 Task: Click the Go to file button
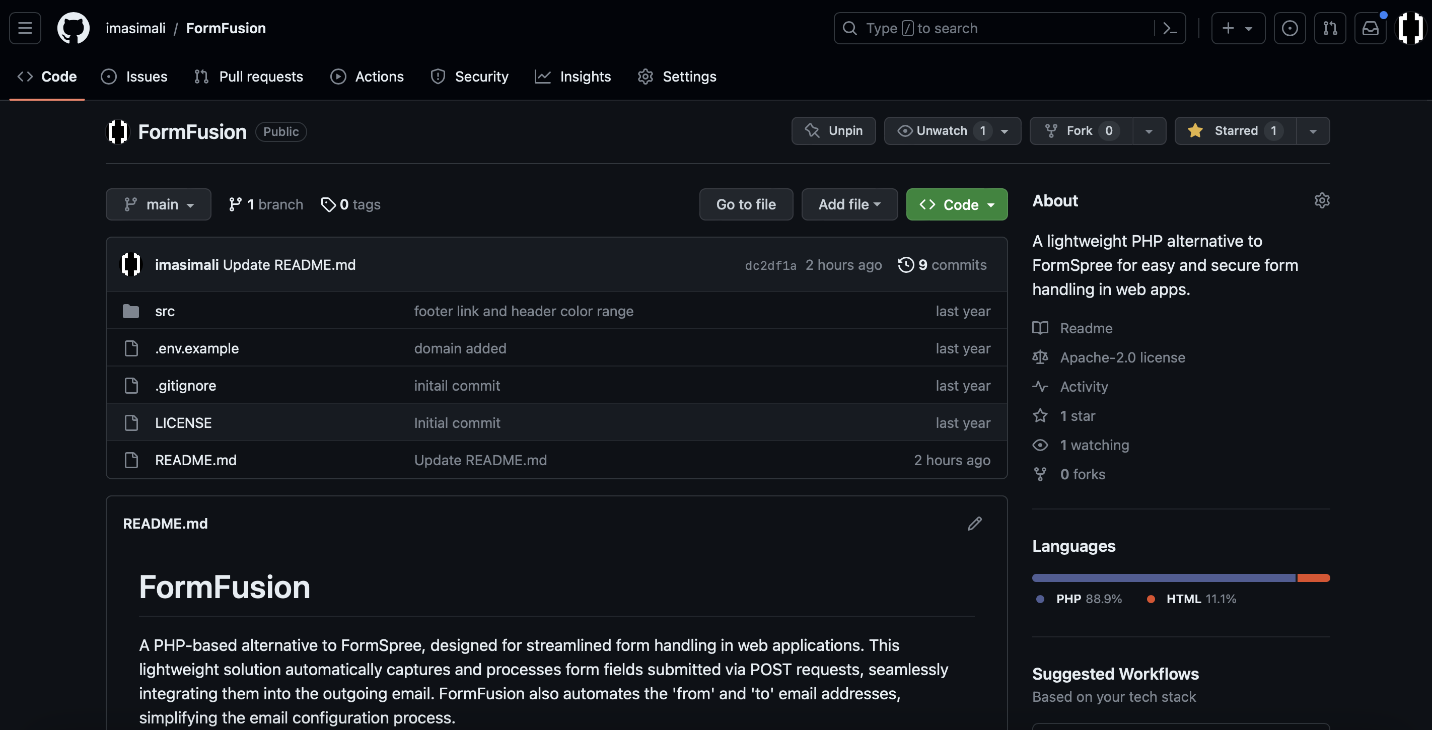click(x=746, y=204)
